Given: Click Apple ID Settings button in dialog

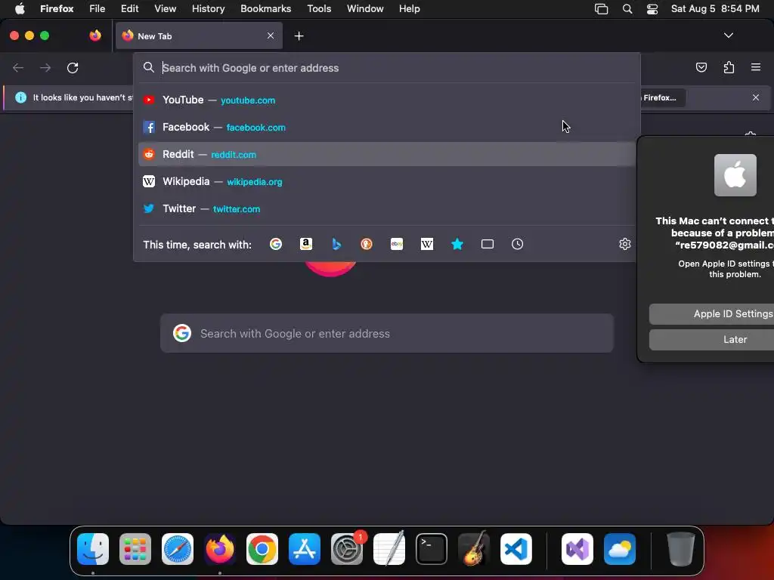Looking at the screenshot, I should (x=712, y=313).
